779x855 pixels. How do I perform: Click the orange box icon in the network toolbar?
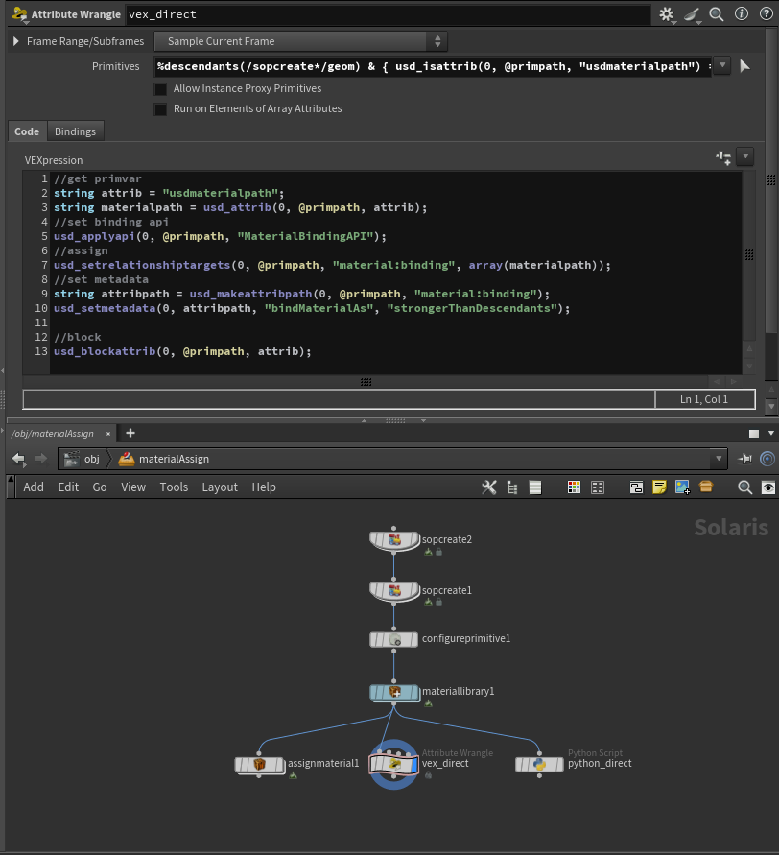[706, 487]
